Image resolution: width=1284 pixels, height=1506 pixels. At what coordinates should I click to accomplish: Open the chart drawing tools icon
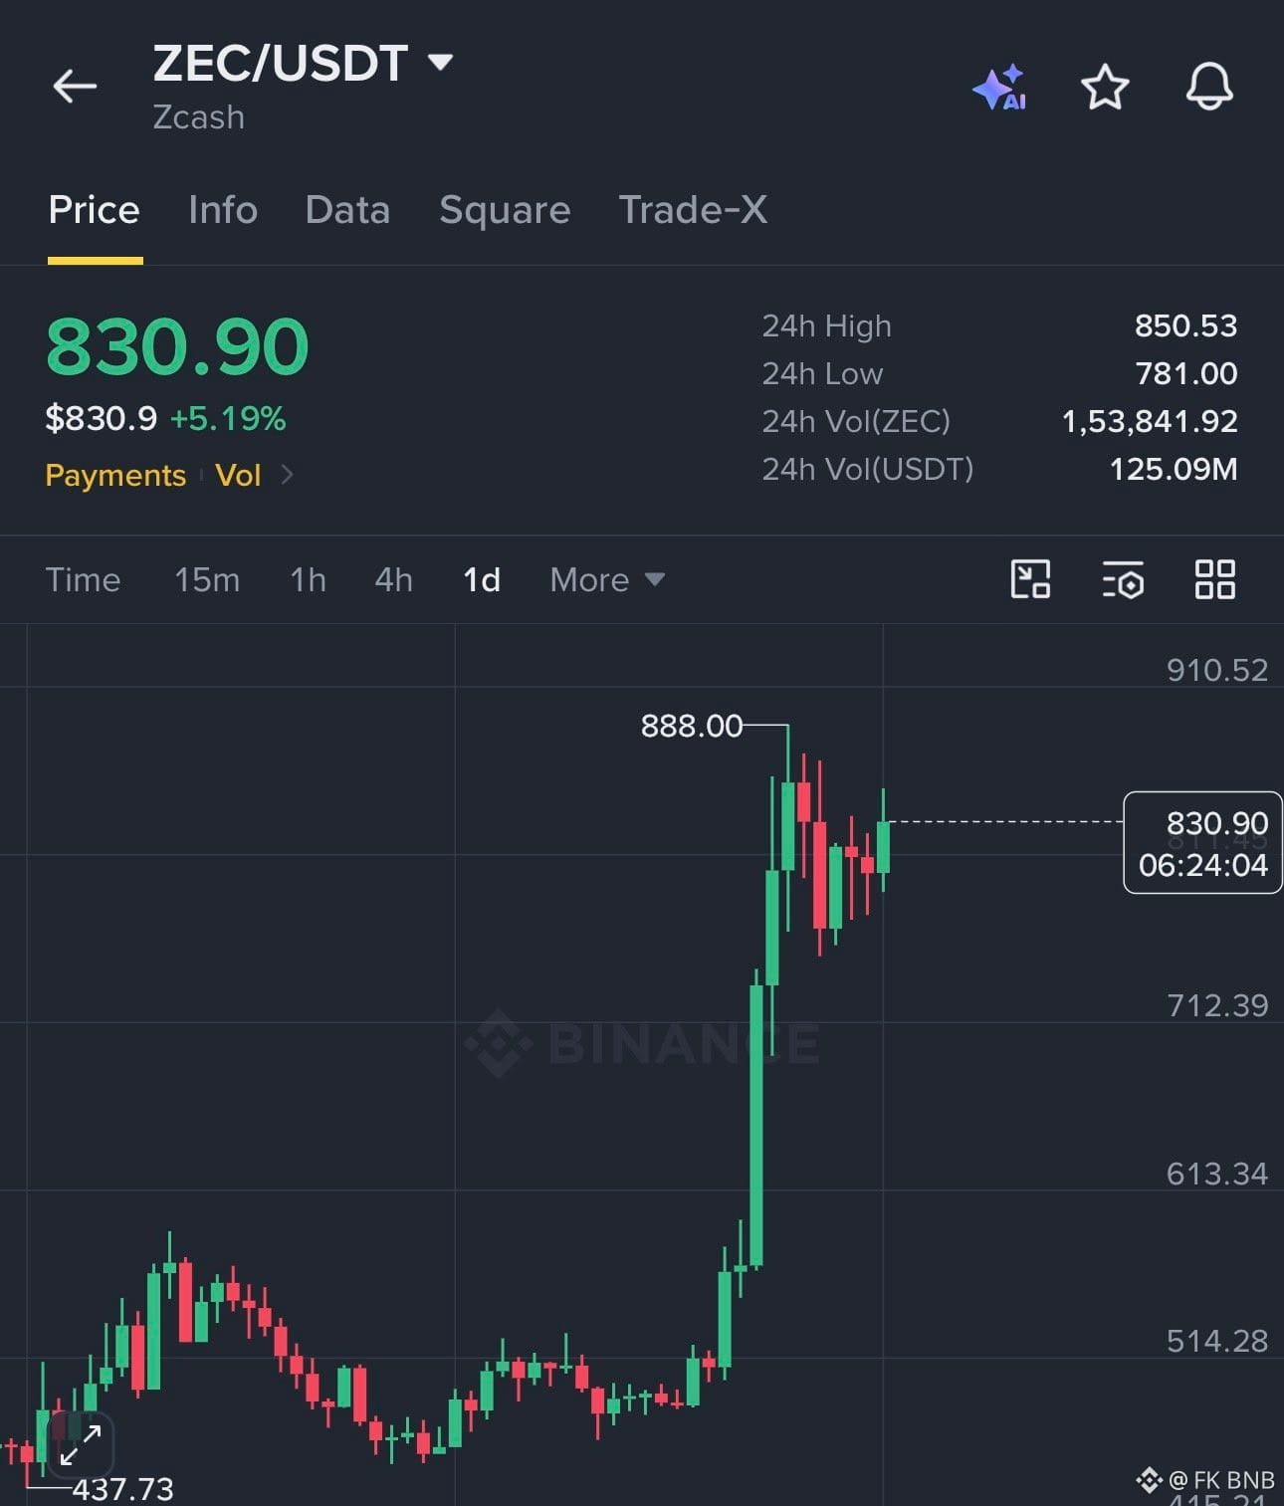[x=1030, y=579]
